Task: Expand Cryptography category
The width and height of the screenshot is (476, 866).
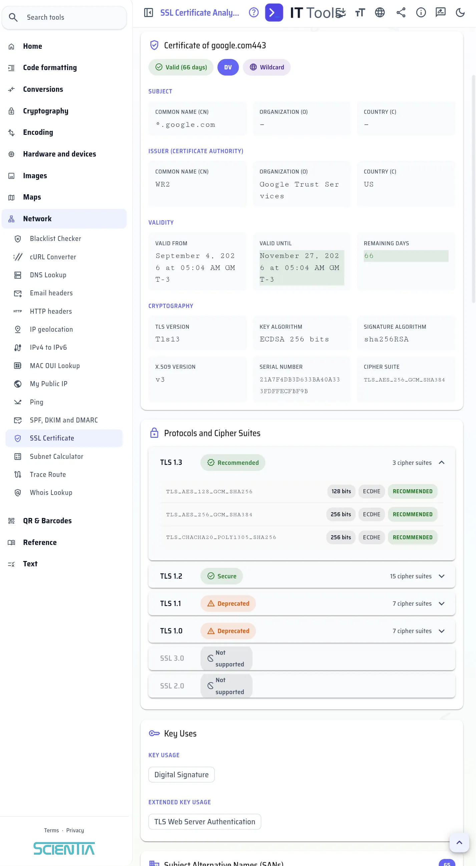Action: 64,111
